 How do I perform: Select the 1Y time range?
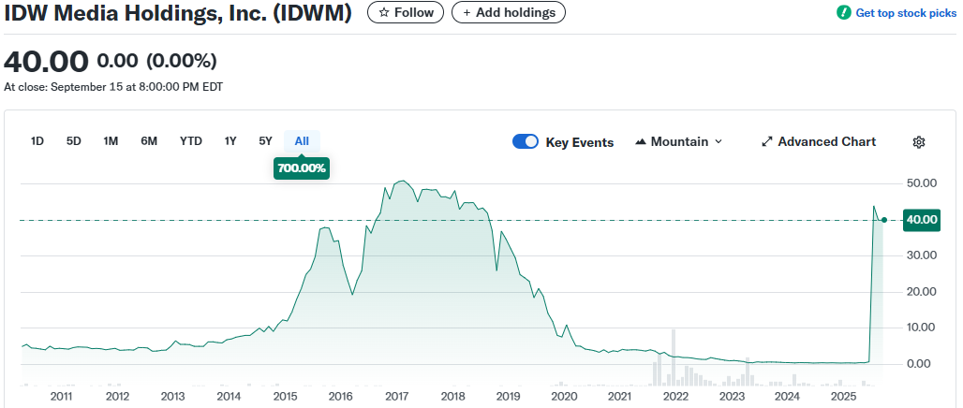pyautogui.click(x=230, y=141)
